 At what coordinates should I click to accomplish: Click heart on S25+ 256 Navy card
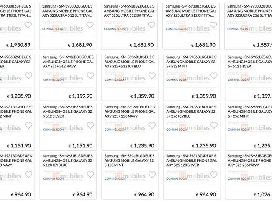[x=152, y=125]
